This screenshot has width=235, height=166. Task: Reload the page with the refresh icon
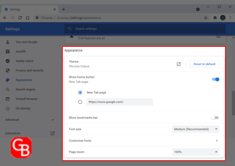(x=20, y=18)
